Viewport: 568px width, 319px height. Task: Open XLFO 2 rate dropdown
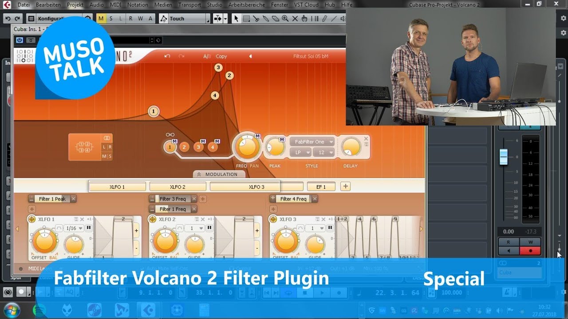(194, 228)
